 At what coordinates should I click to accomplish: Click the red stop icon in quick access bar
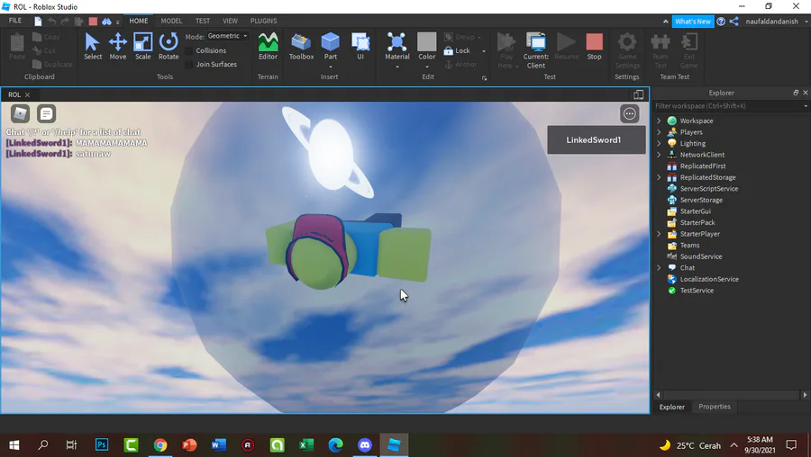pyautogui.click(x=93, y=22)
